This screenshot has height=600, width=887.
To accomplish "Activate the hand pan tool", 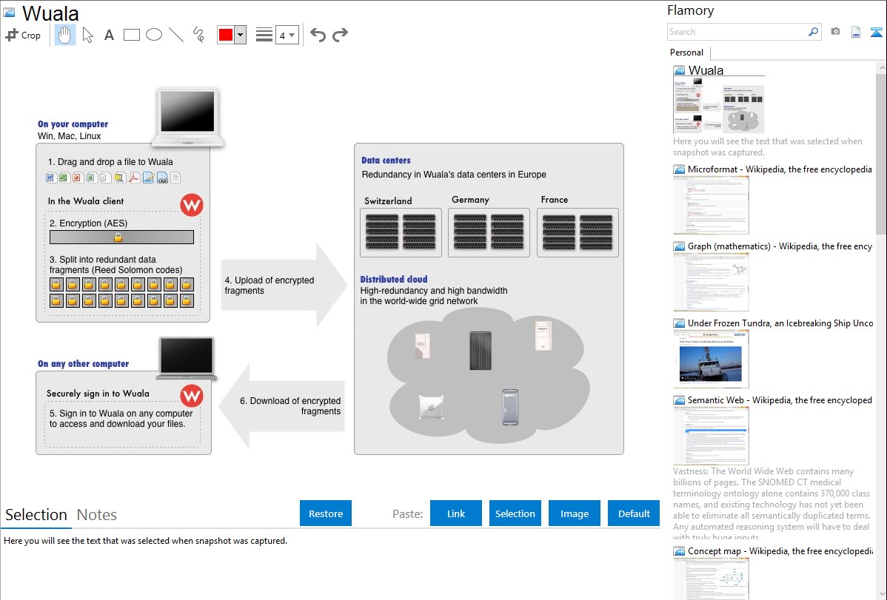I will point(64,35).
